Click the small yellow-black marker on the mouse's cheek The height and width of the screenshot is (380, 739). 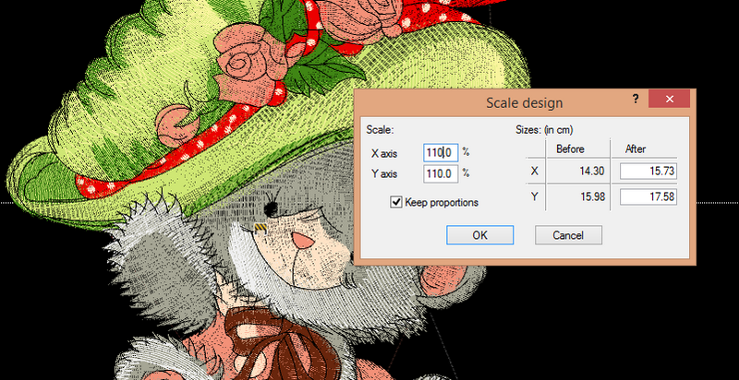[x=260, y=229]
